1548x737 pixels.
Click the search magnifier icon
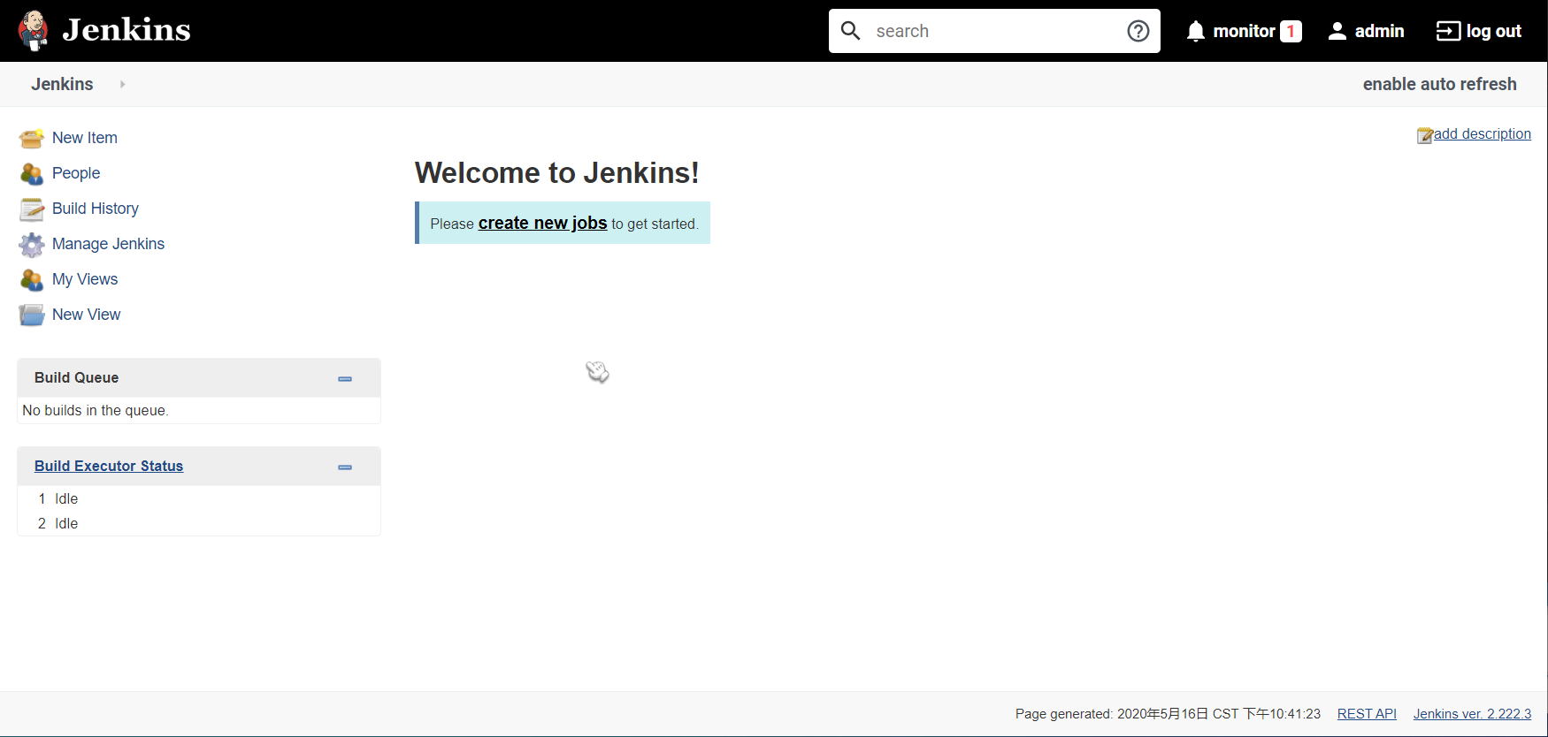coord(851,31)
